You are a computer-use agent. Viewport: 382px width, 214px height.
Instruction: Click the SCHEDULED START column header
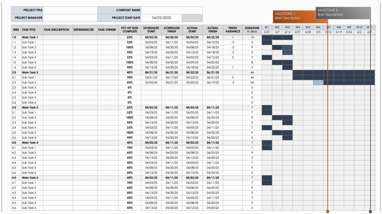click(151, 30)
